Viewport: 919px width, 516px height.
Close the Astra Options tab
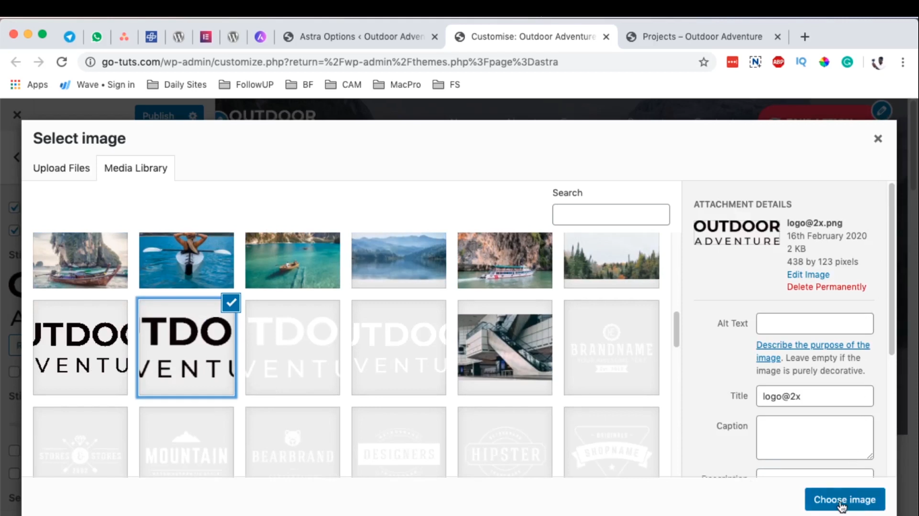[435, 37]
